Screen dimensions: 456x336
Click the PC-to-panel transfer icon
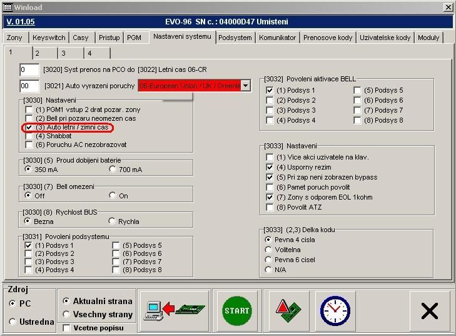coord(174,310)
